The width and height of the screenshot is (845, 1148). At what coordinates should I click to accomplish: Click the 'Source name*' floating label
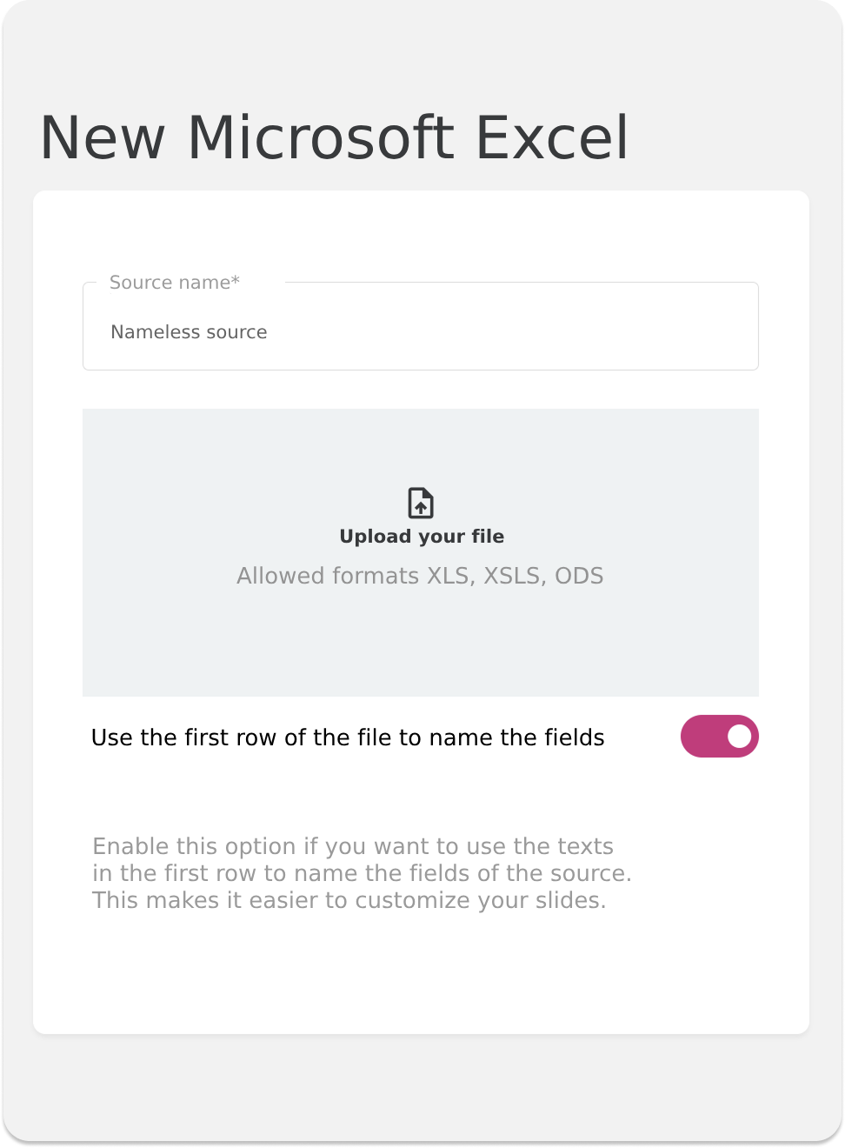[x=175, y=283]
